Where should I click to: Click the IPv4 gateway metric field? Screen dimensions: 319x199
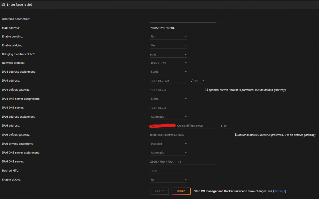(x=197, y=90)
